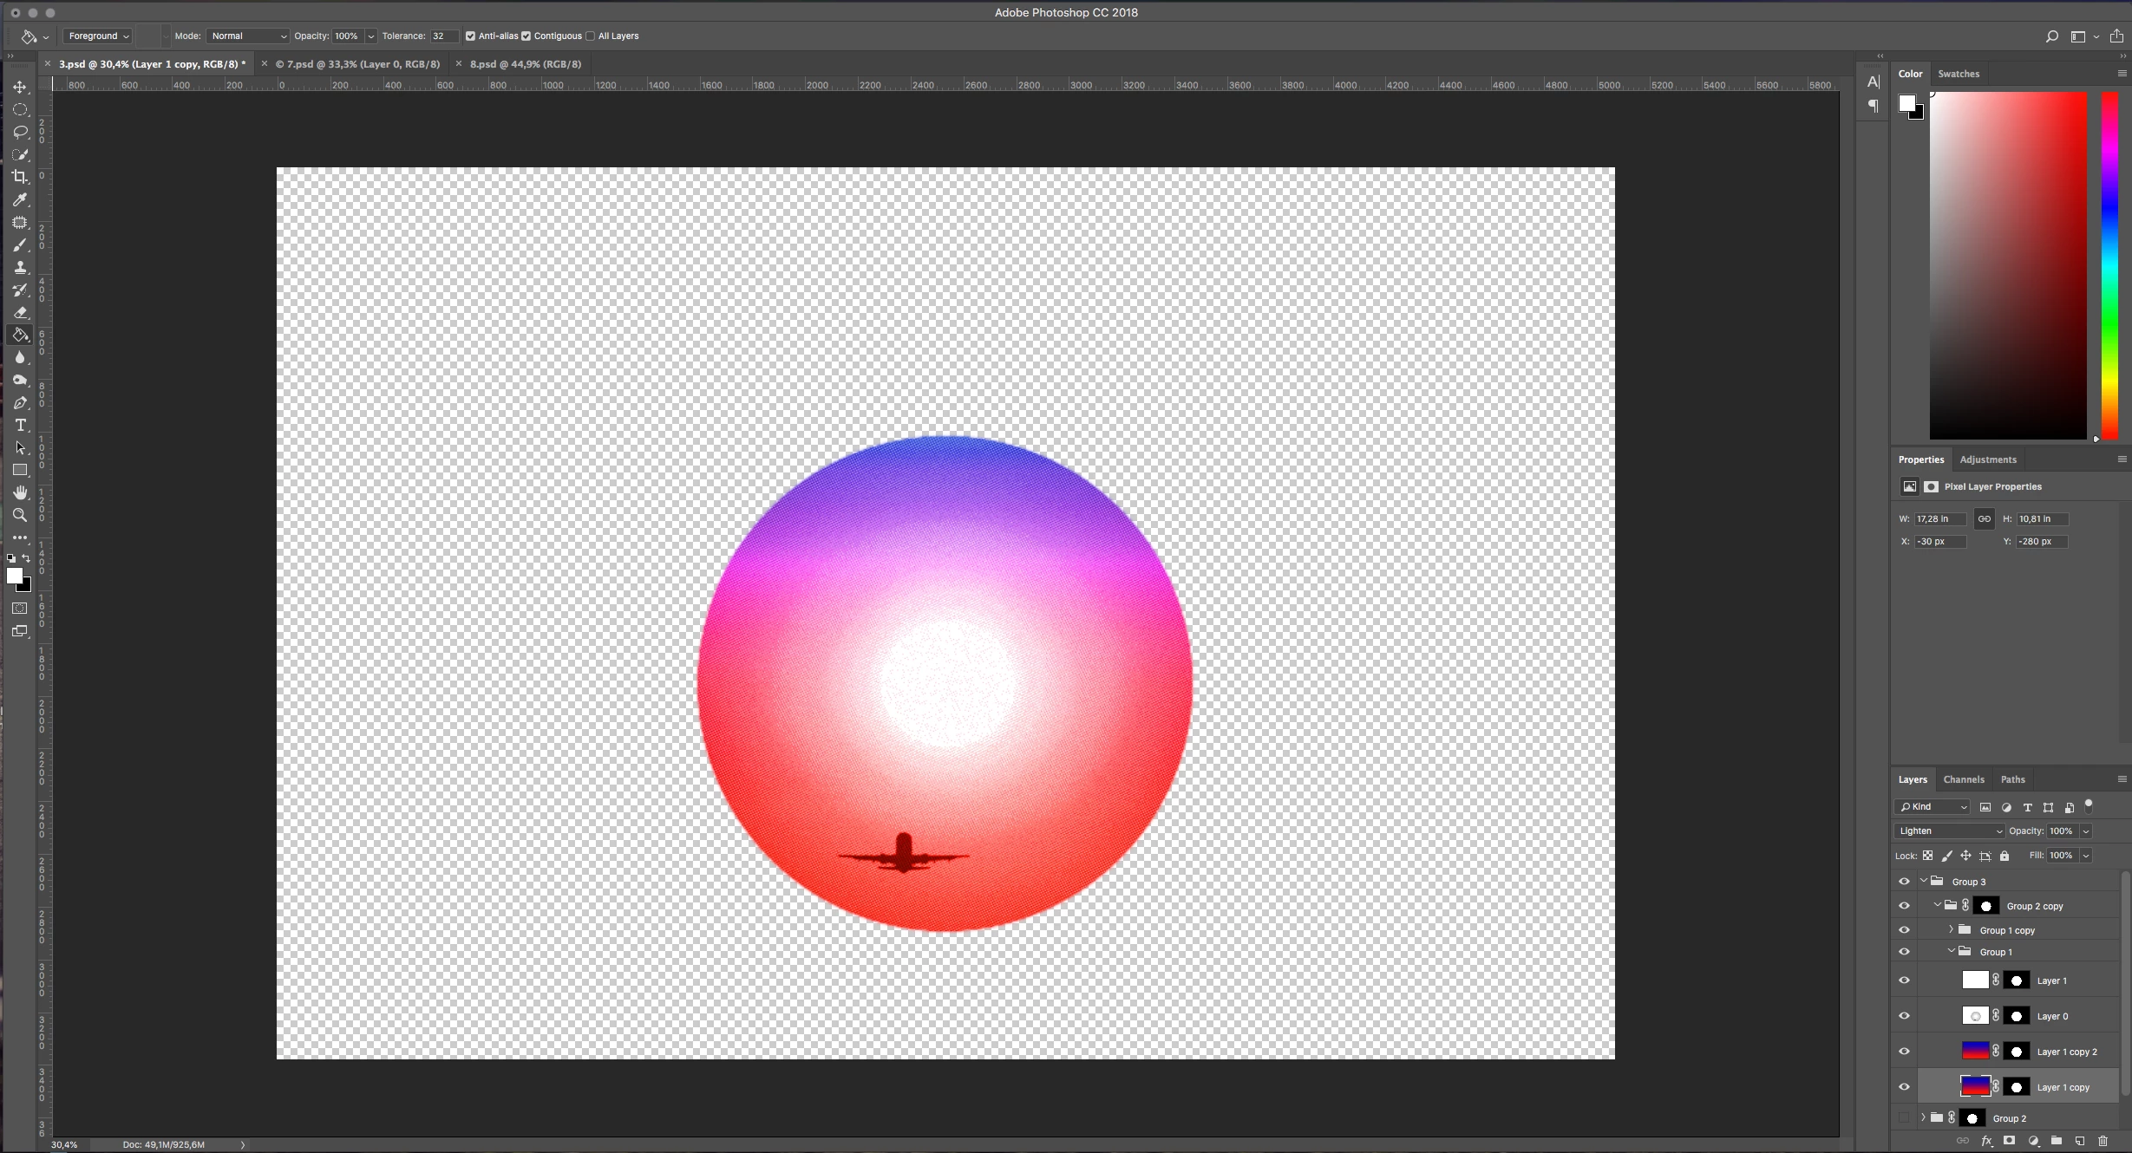Expand the Group 2 folder
Viewport: 2132px width, 1153px height.
[1923, 1117]
